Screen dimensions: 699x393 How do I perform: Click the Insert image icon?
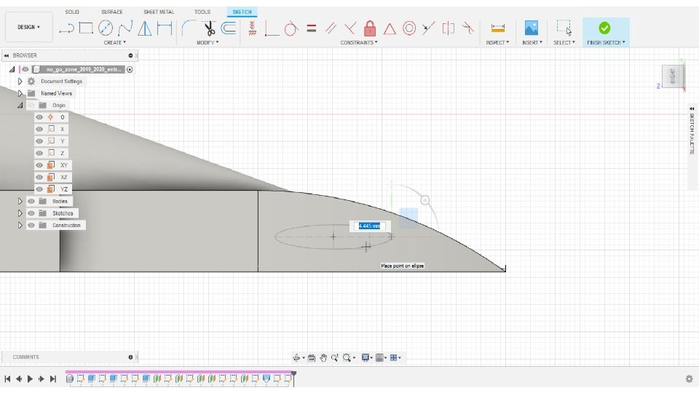(x=532, y=28)
